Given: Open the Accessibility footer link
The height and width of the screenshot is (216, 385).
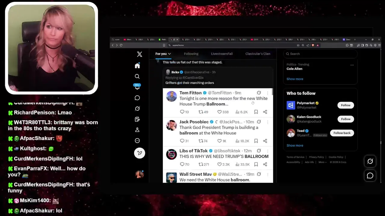Looking at the screenshot, I should pos(293,162).
